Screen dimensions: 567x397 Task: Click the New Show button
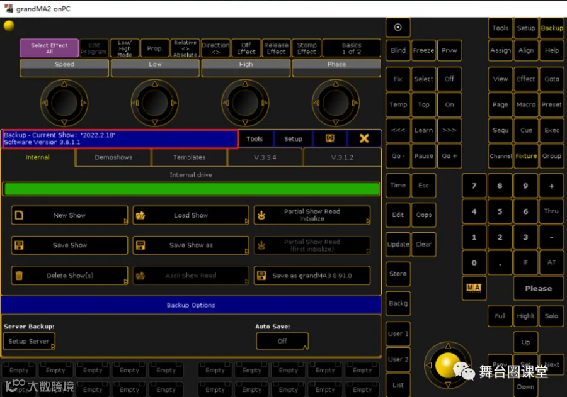coord(69,215)
